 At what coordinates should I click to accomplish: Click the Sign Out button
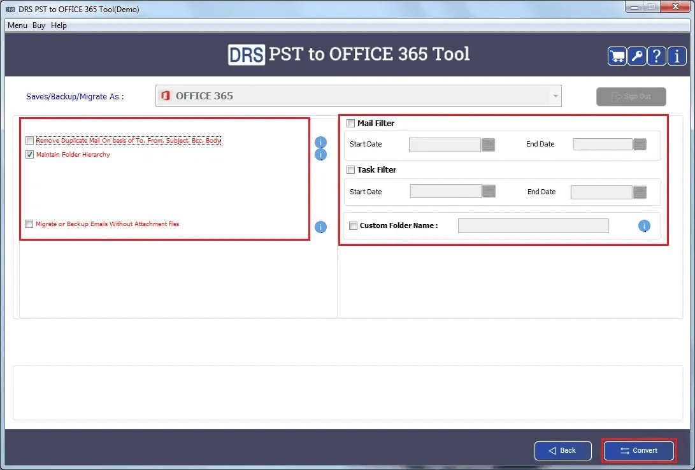631,97
